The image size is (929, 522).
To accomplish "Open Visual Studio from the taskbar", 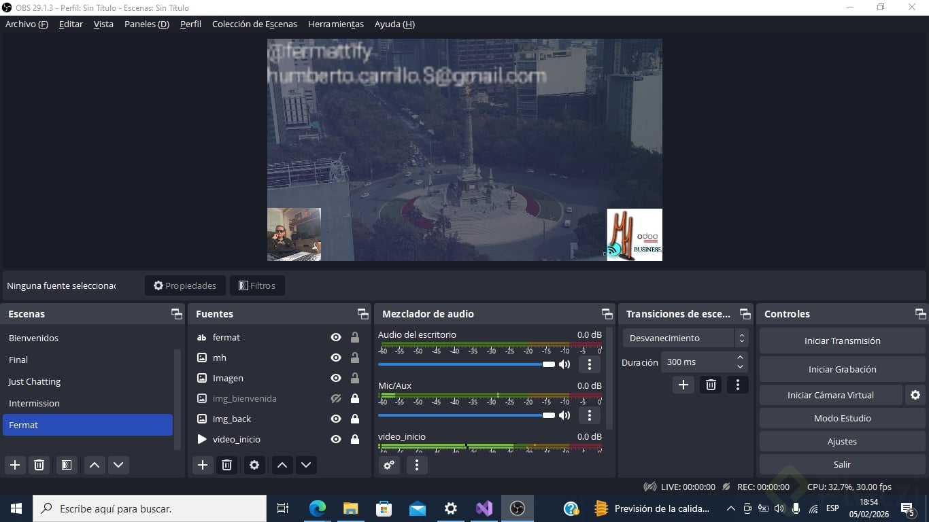I will point(484,508).
